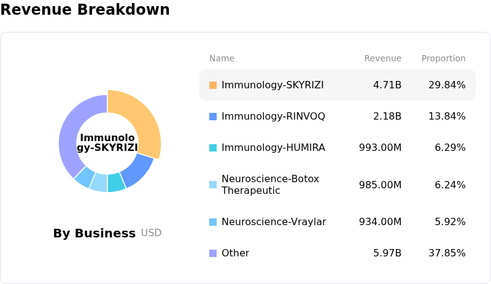Click the blue Immunology-RINVOQ legend swatch

tap(213, 117)
